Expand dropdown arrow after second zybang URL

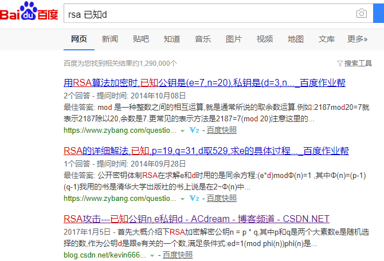pyautogui.click(x=182, y=199)
